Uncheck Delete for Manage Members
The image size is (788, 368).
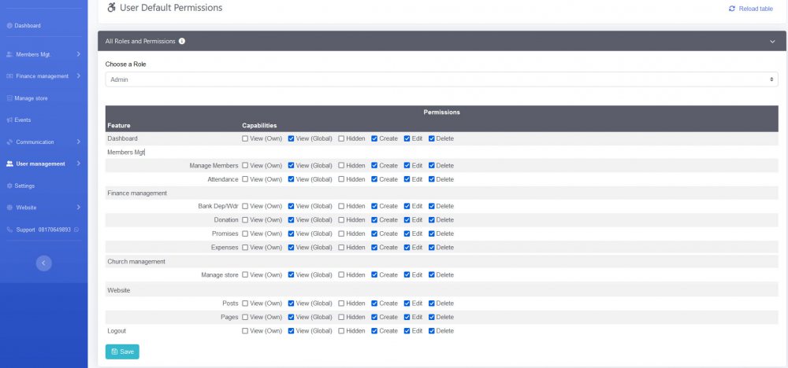click(432, 166)
